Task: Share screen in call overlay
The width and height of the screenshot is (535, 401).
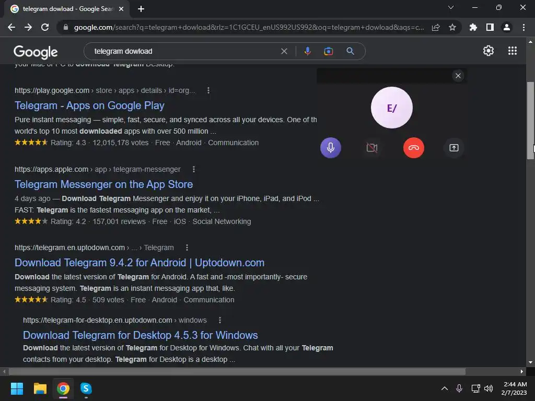Action: click(x=454, y=148)
